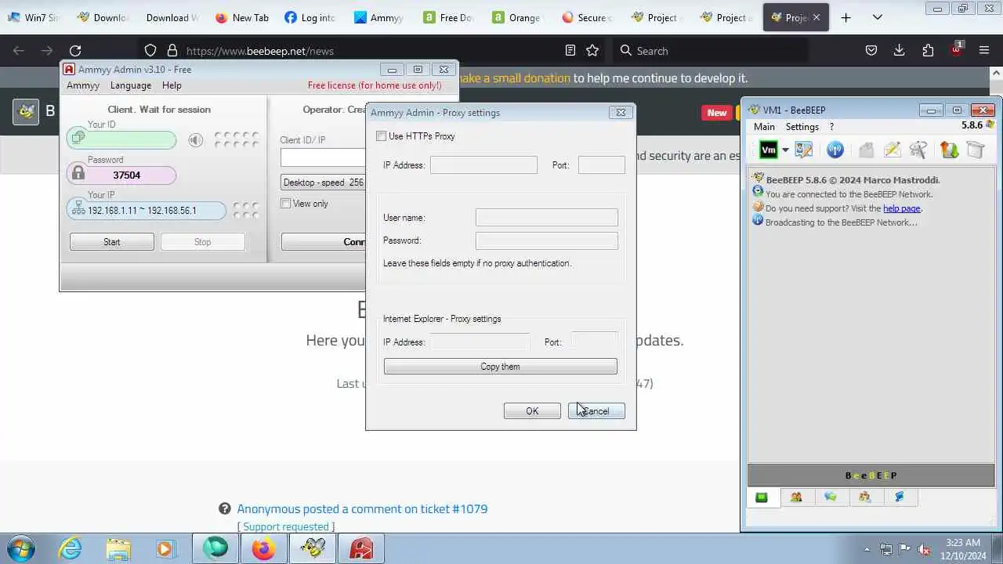Click the blue broadcast antenna icon in BeeBEEP
Viewport: 1003px width, 564px height.
click(835, 150)
